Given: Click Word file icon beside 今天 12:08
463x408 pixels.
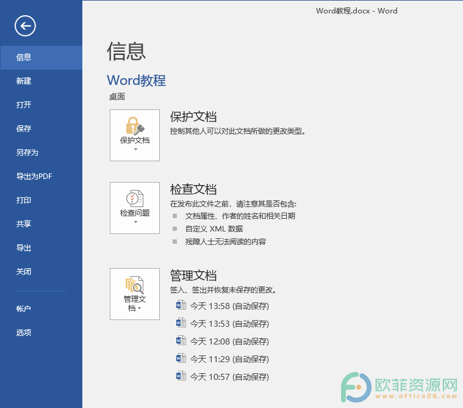Looking at the screenshot, I should [181, 341].
